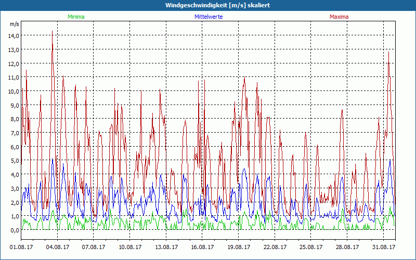Select the 1,0 y-axis value
Viewport: 416px width, 260px height.
[15, 216]
